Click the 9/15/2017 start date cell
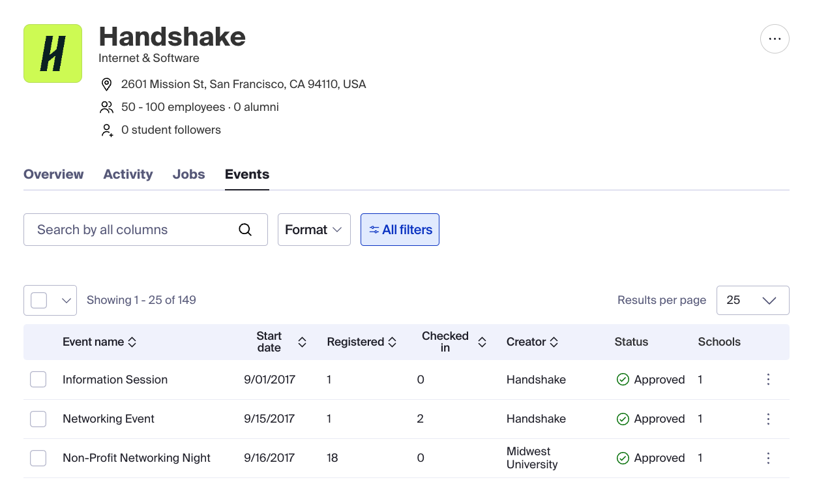This screenshot has width=815, height=482. (x=270, y=419)
